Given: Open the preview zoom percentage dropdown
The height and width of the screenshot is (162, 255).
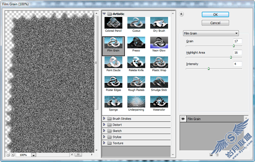Looking at the screenshot, I should click(34, 155).
